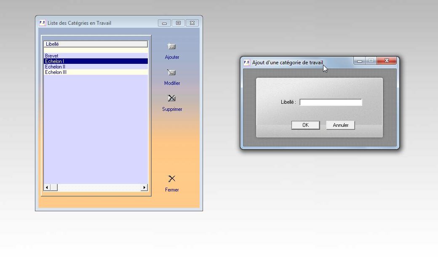Select Brevet in the category list
The width and height of the screenshot is (438, 257).
(x=52, y=56)
